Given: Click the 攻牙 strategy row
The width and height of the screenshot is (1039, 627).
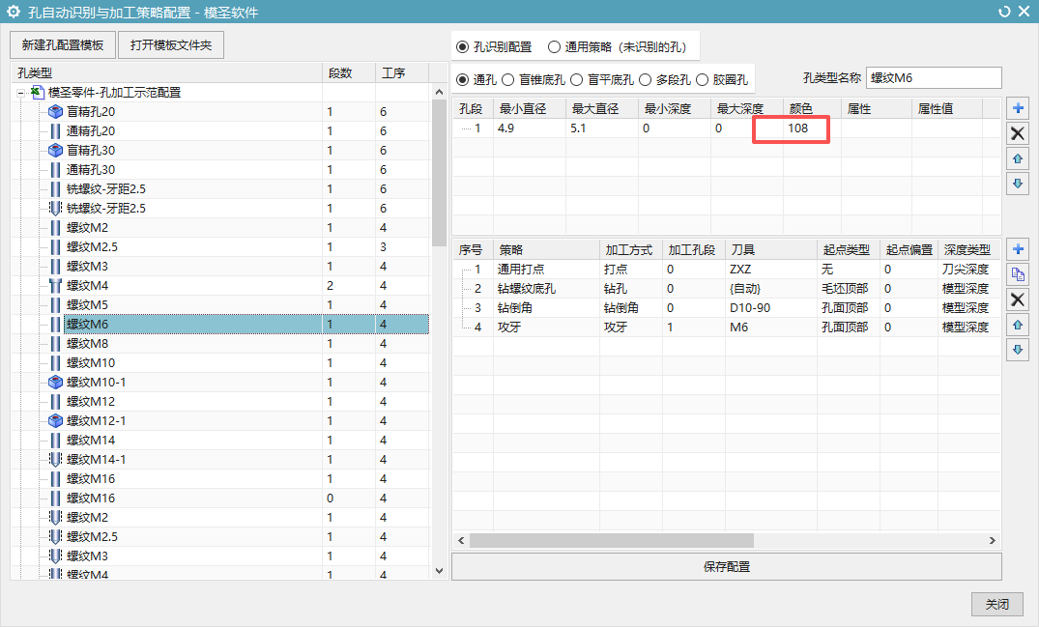Looking at the screenshot, I should click(x=726, y=328).
